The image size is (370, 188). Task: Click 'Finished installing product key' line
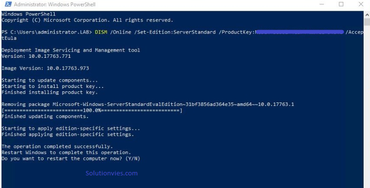[50, 92]
